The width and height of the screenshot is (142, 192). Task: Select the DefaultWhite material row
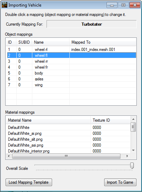tap(68, 128)
